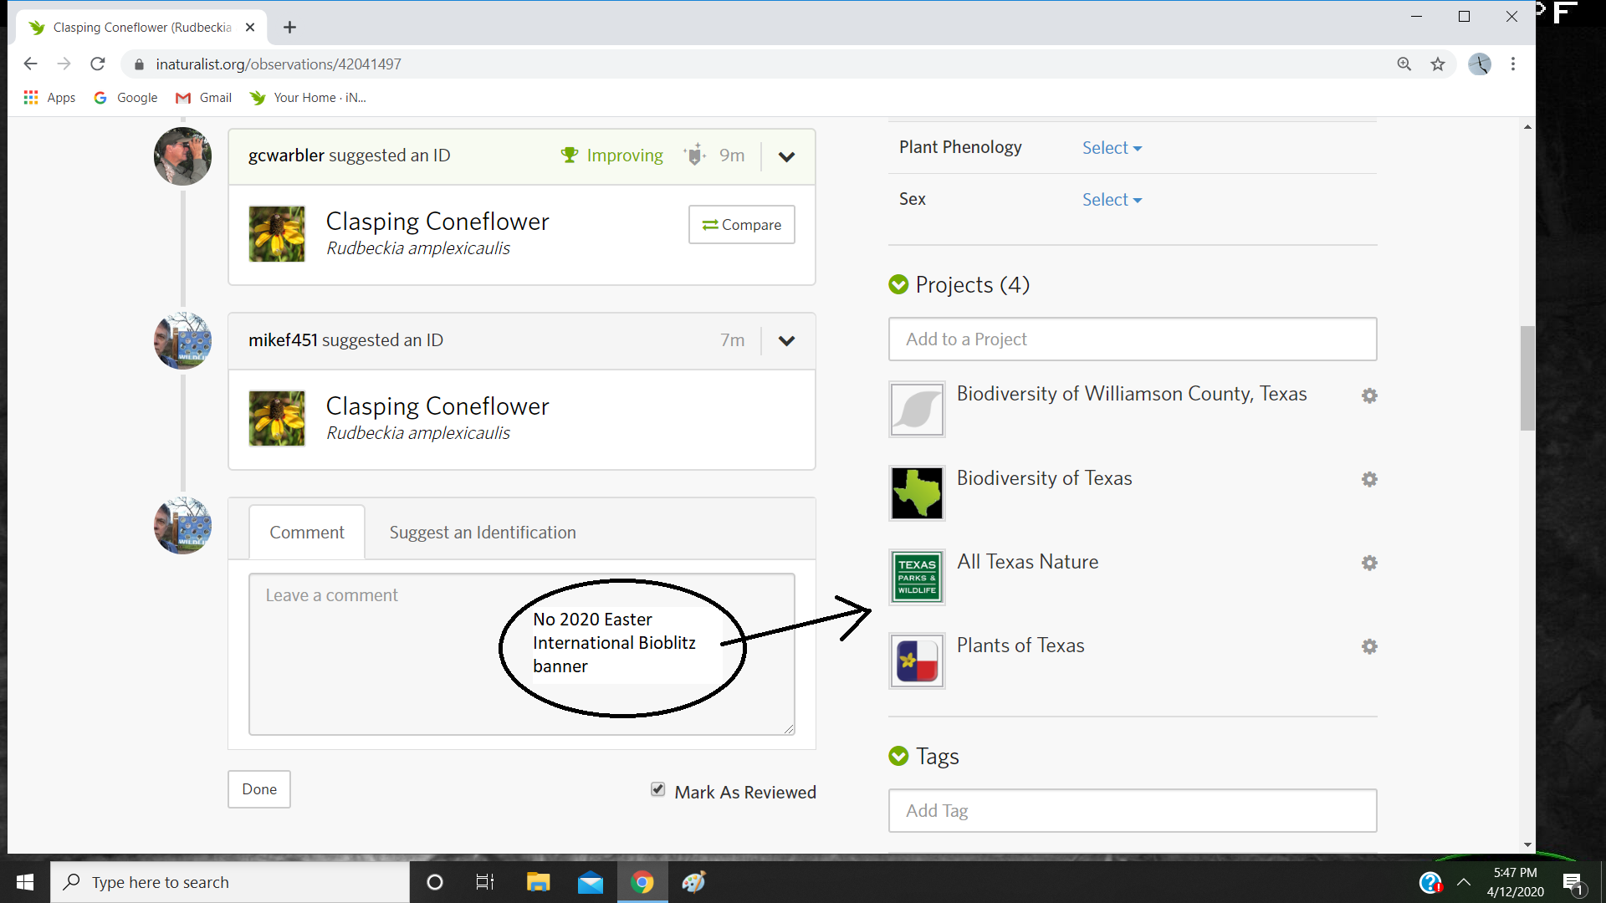Expand gcwarbler identification options chevron

pos(786,156)
